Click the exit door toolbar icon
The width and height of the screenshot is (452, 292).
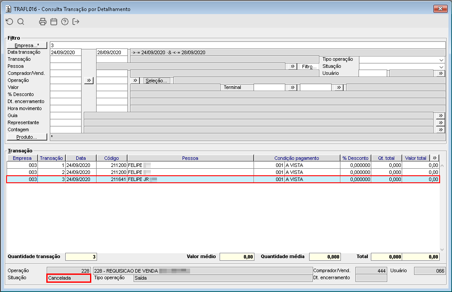[76, 22]
